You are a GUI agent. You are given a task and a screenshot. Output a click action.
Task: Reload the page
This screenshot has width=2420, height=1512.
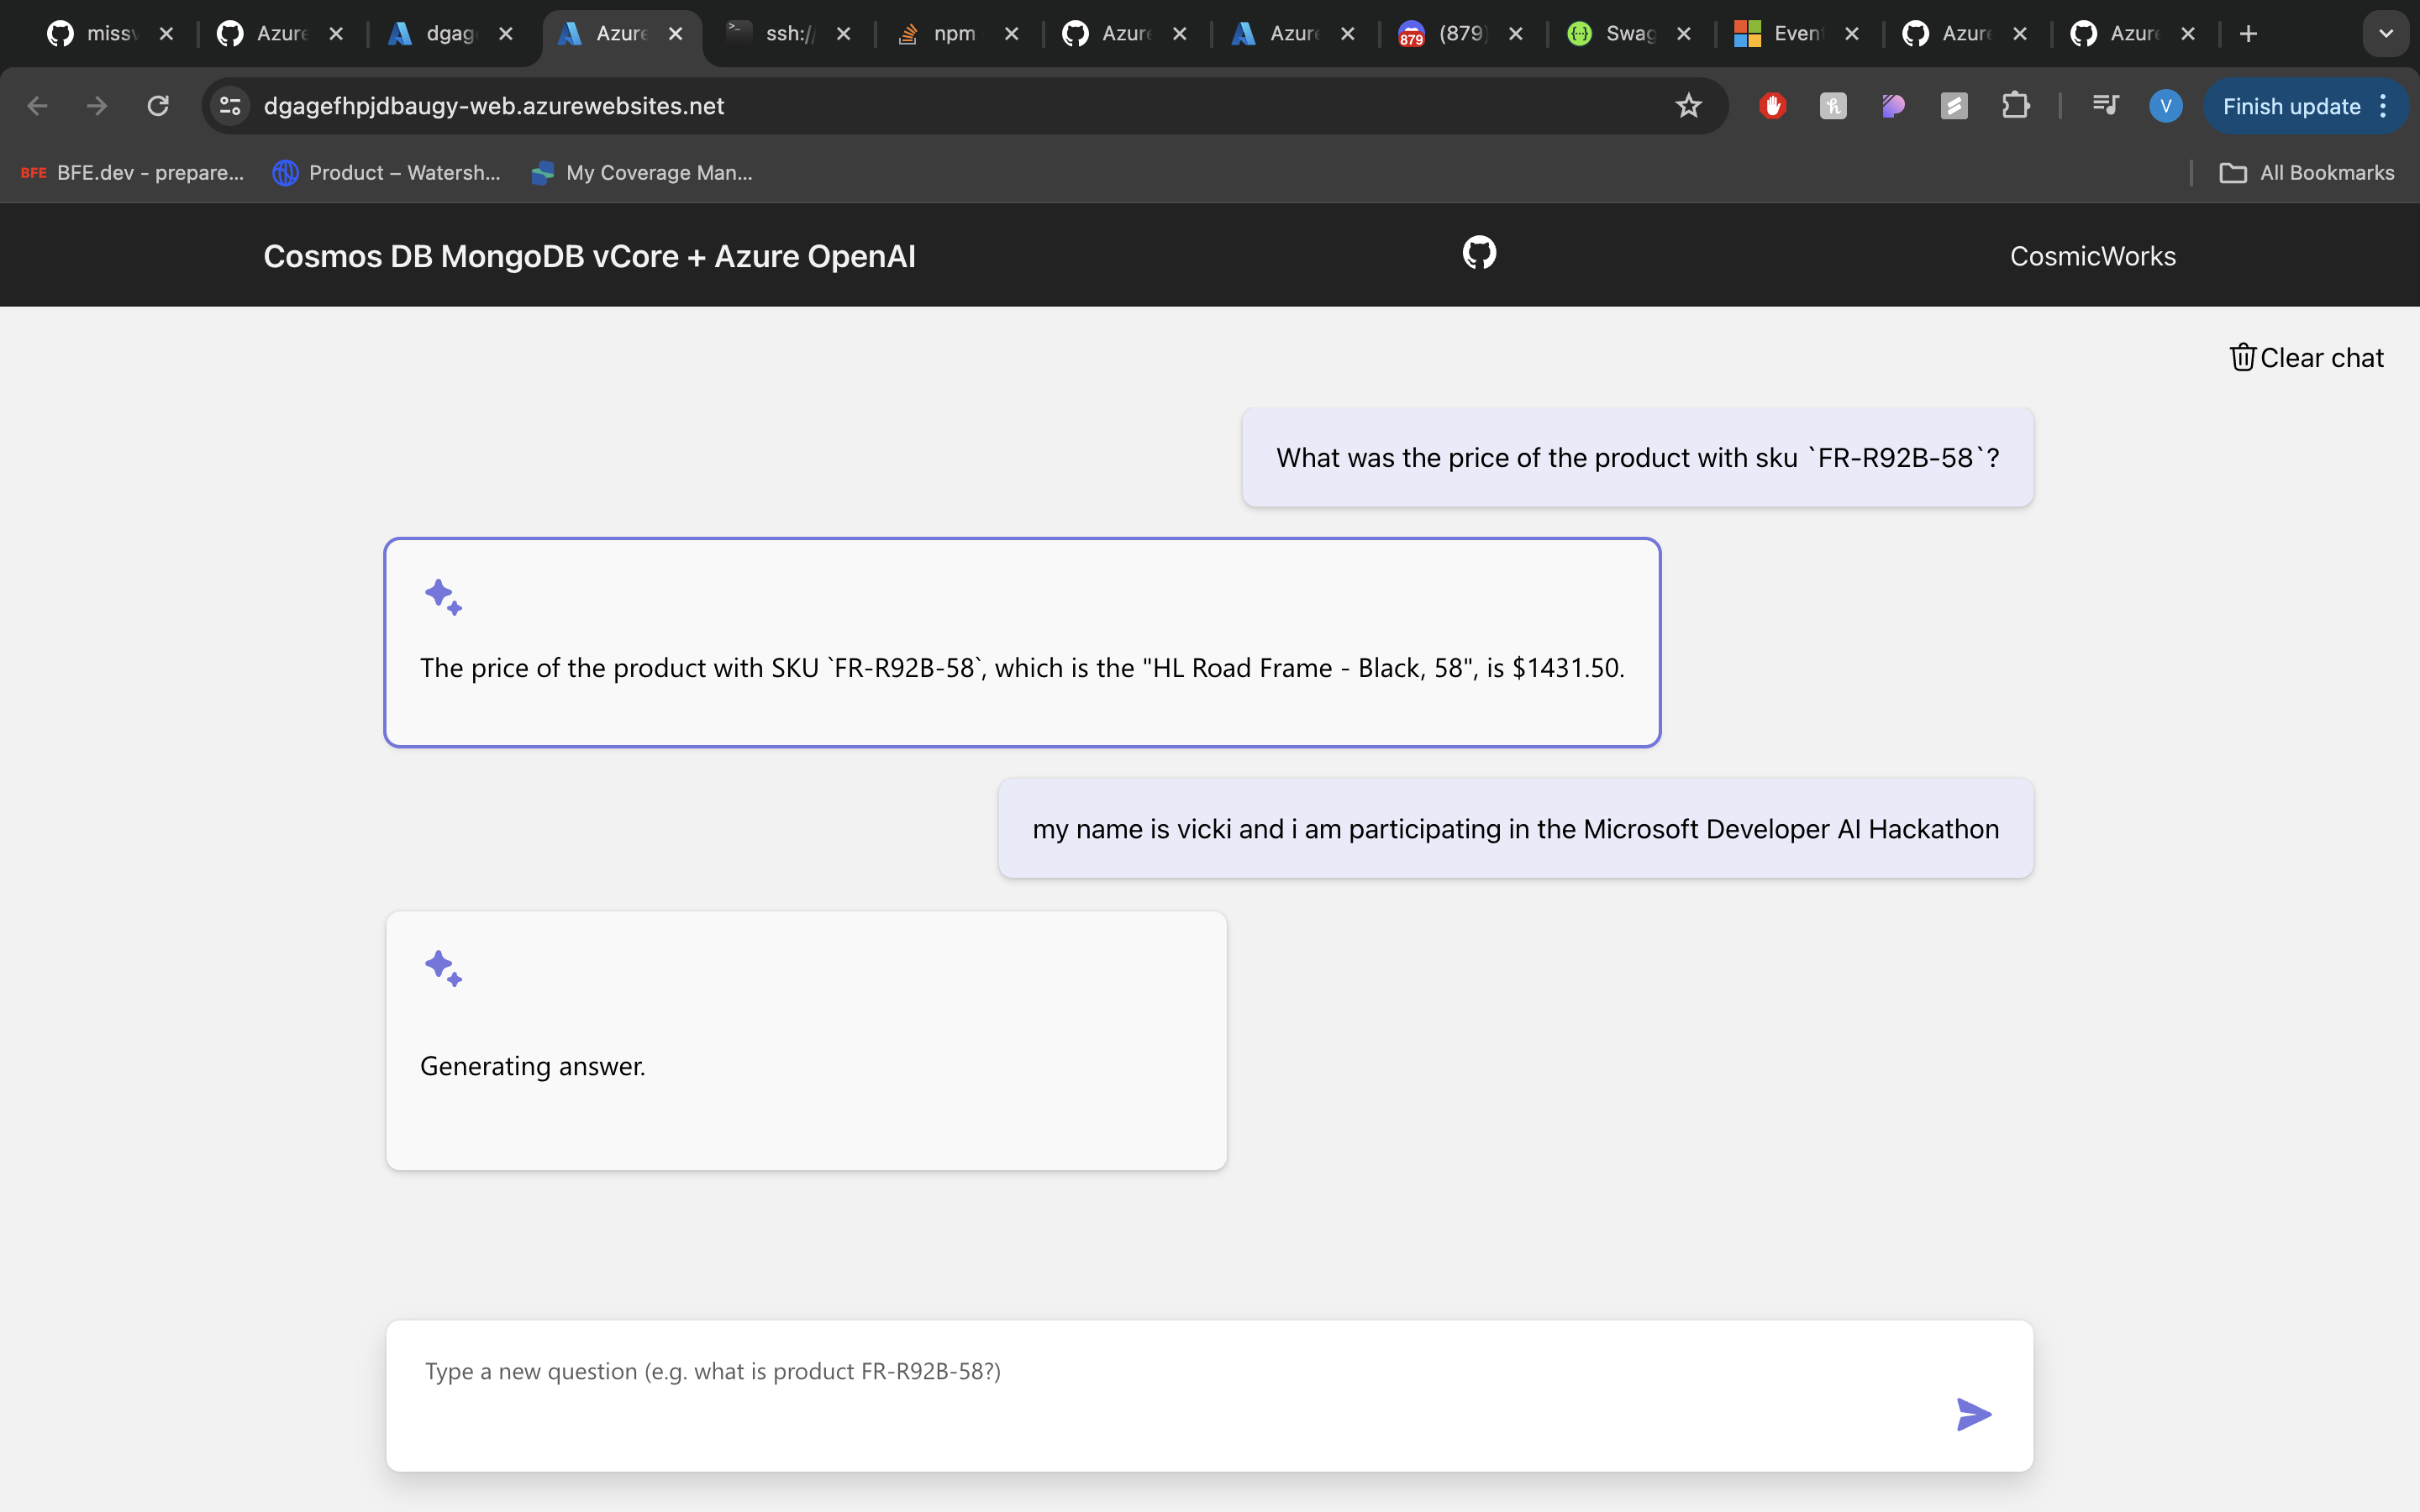click(158, 106)
